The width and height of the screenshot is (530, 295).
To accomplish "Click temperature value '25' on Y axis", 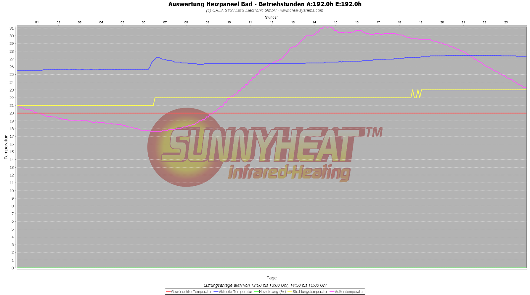I will [12, 75].
